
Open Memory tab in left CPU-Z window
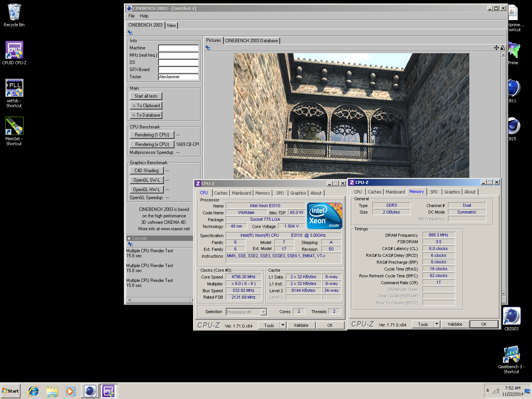(263, 193)
